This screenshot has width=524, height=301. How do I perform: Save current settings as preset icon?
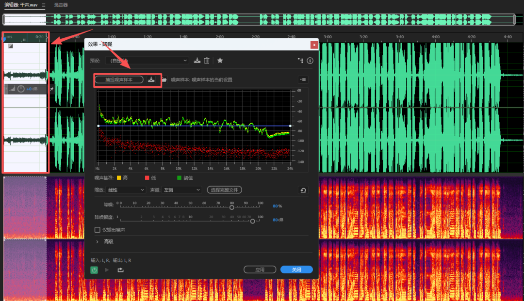pos(197,61)
